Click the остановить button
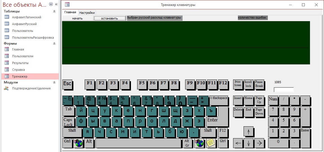 click(110, 18)
